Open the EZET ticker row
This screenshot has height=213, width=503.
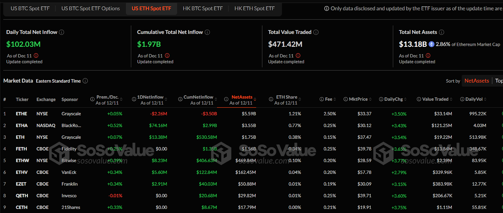(21, 184)
